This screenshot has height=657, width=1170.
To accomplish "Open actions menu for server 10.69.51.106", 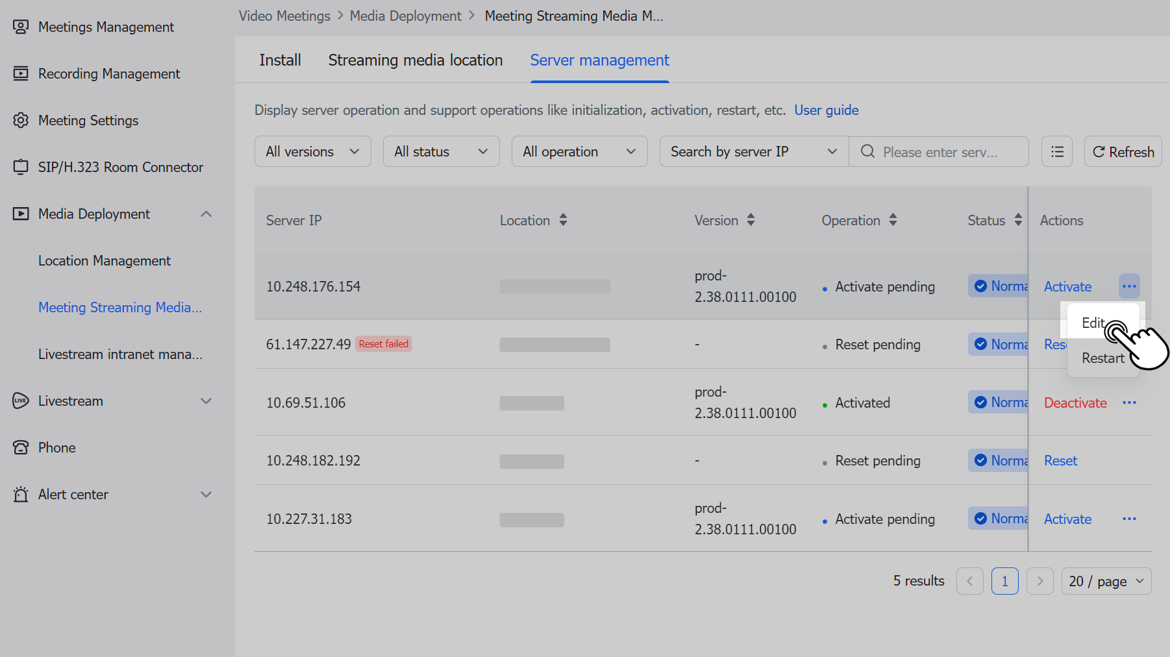I will (1130, 403).
